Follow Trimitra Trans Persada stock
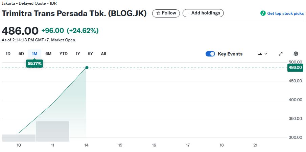The height and width of the screenshot is (152, 306). pyautogui.click(x=166, y=13)
